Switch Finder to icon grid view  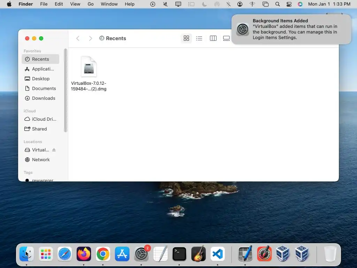click(x=186, y=38)
